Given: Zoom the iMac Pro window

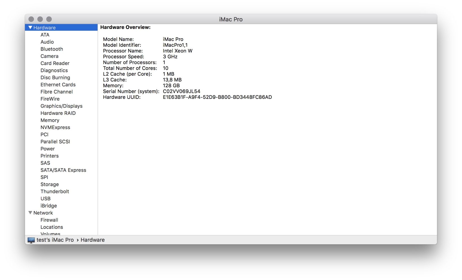Looking at the screenshot, I should click(x=49, y=19).
